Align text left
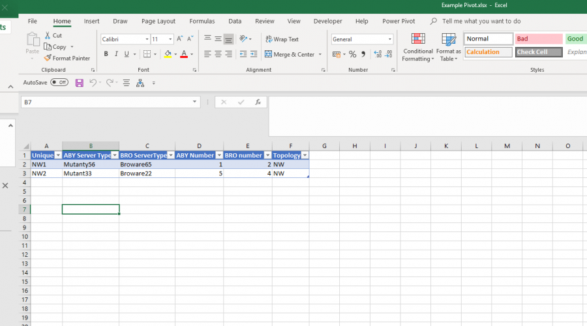This screenshot has width=587, height=326. 207,54
